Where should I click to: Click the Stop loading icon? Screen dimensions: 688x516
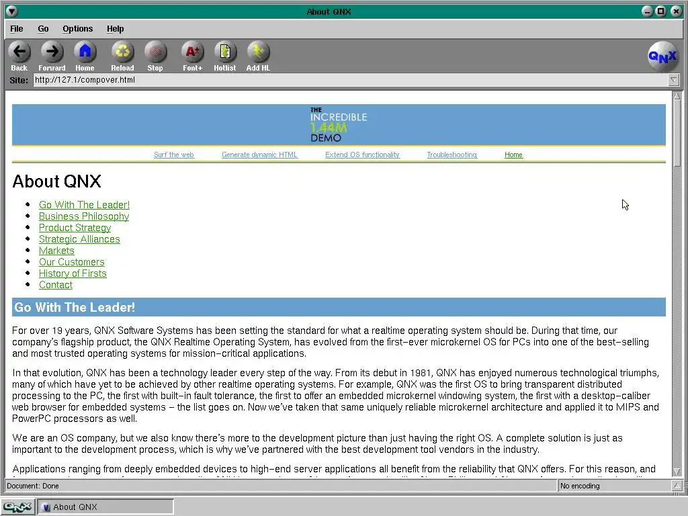pos(155,52)
